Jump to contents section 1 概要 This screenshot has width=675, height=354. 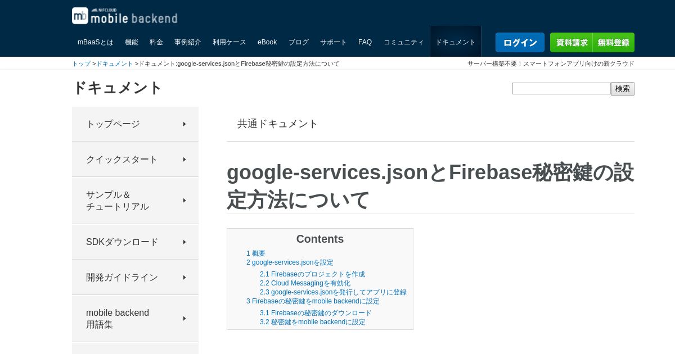[x=256, y=253]
